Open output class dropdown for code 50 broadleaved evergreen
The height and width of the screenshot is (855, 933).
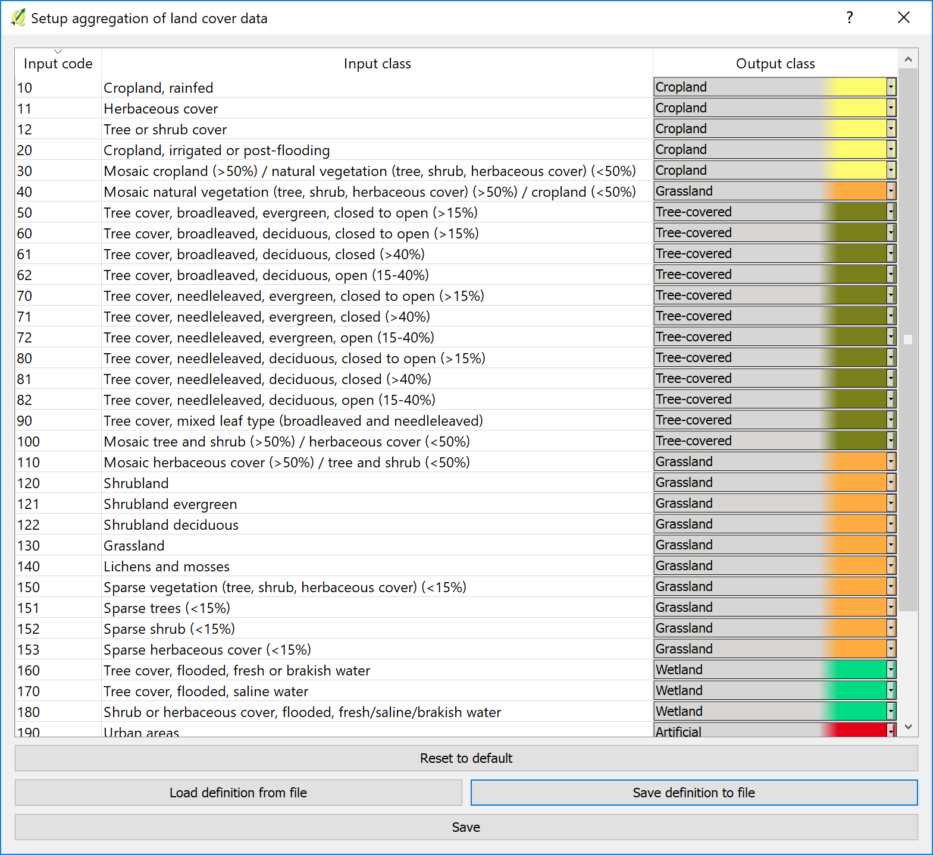pyautogui.click(x=775, y=212)
